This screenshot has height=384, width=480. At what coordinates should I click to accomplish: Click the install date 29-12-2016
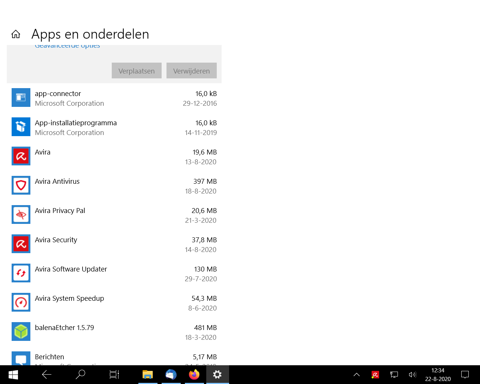pyautogui.click(x=200, y=103)
